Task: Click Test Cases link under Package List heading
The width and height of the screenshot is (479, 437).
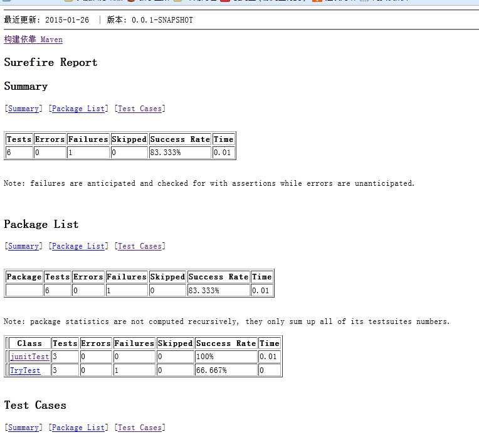Action: [x=140, y=246]
